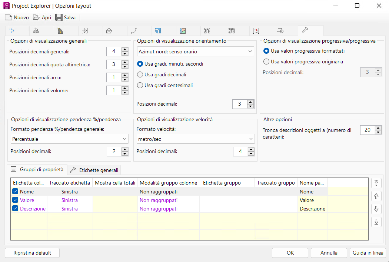Move selected row to bottom arrow button
This screenshot has height=262, width=389.
[x=376, y=222]
